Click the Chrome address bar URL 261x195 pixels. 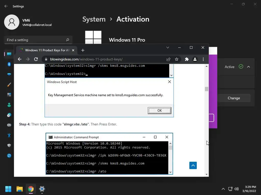pyautogui.click(x=86, y=59)
